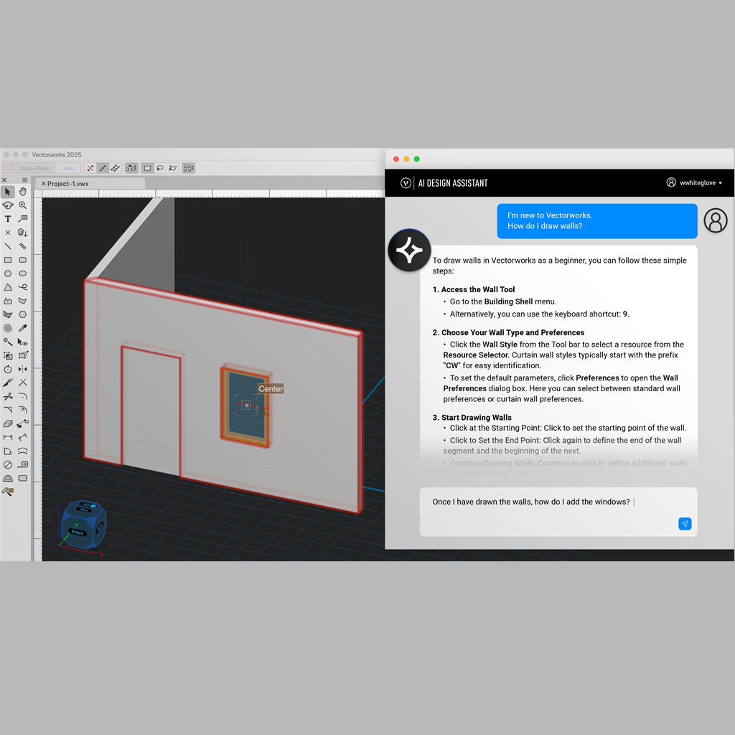Select the Arc tool
This screenshot has height=735, width=735.
coord(7,287)
